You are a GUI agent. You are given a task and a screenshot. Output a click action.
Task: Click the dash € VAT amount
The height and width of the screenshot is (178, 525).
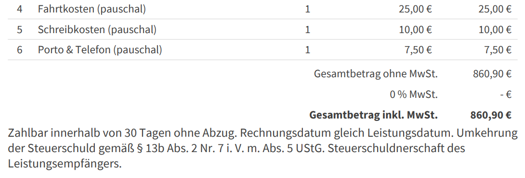(506, 95)
